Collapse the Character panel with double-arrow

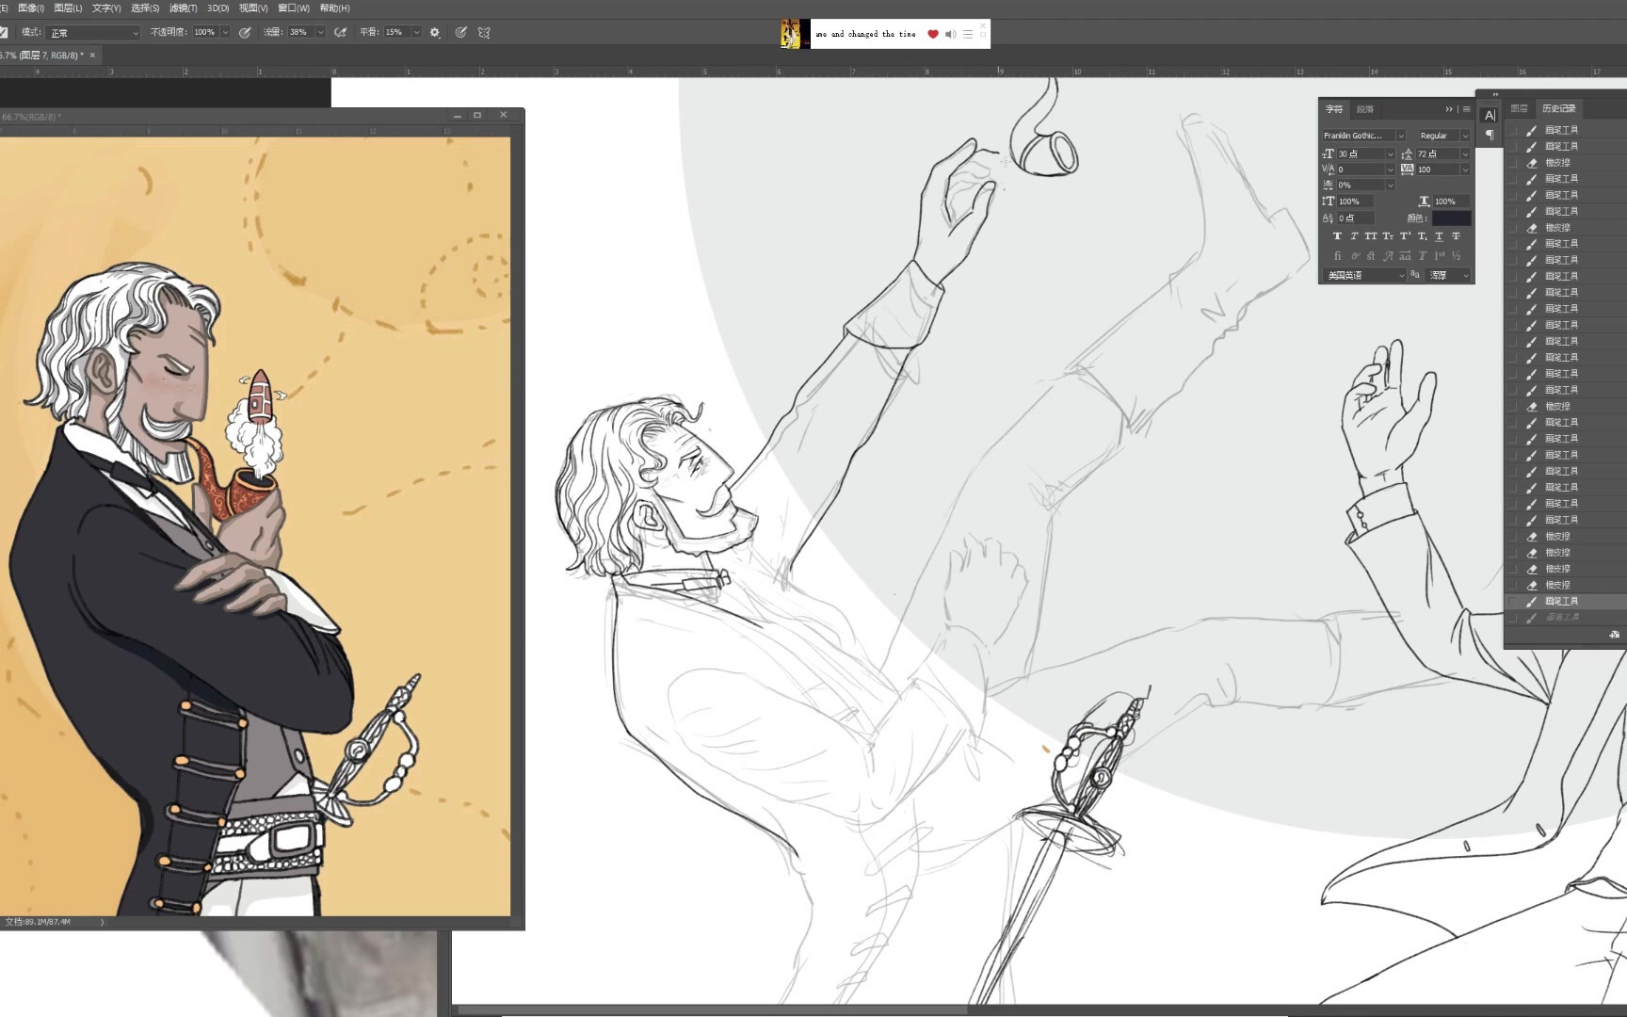pos(1449,109)
